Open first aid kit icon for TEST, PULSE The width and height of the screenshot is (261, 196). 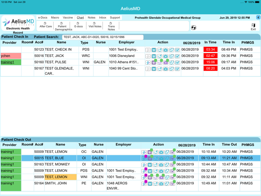click(165, 63)
